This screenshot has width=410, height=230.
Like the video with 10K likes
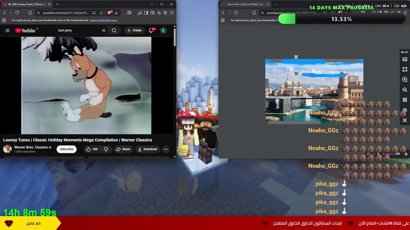(92, 149)
